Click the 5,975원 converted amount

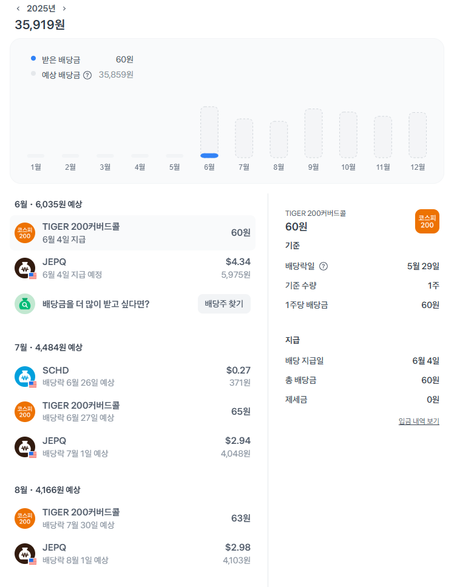pyautogui.click(x=235, y=275)
